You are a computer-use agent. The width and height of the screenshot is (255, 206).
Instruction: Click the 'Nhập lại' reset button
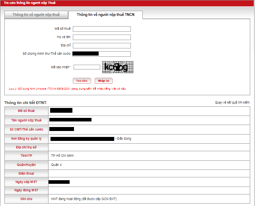pos(103,81)
